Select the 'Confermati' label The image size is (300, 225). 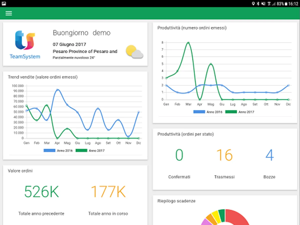179,177
